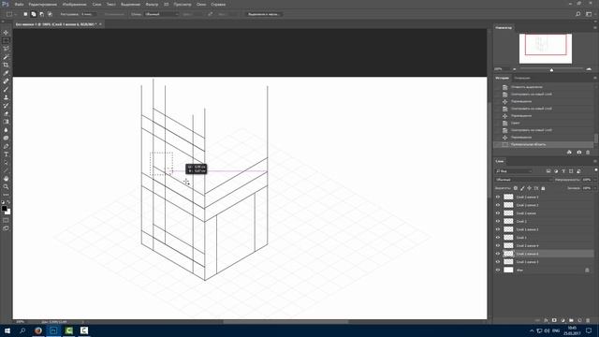The height and width of the screenshot is (337, 599).
Task: Open Firefox from the taskbar
Action: pyautogui.click(x=38, y=330)
